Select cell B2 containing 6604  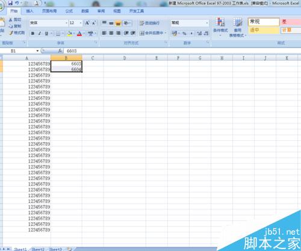pyautogui.click(x=66, y=69)
